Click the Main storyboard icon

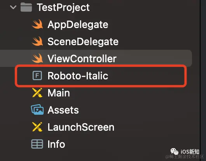click(x=37, y=93)
